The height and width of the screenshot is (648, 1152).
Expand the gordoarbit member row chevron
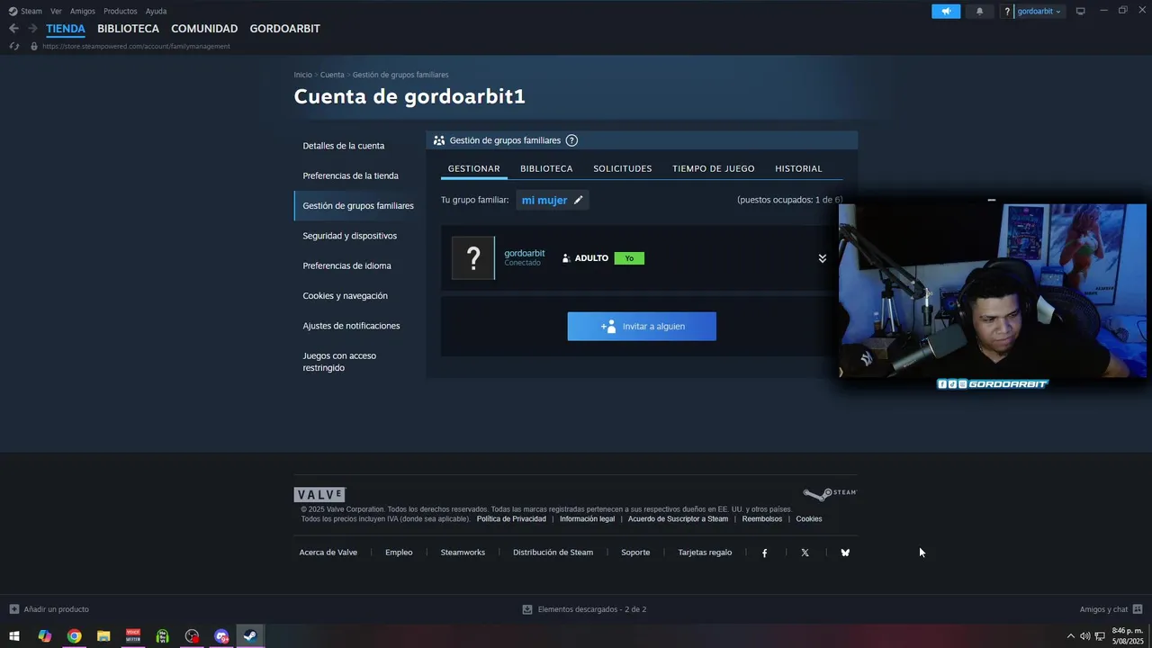822,258
